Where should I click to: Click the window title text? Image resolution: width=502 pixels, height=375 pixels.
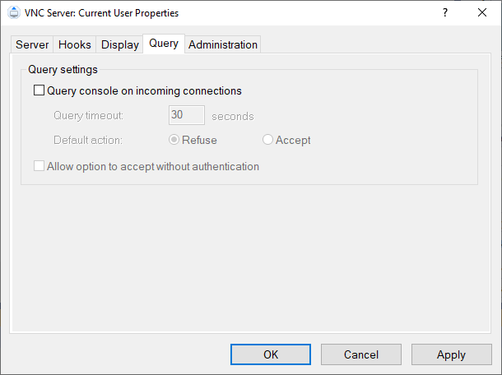[101, 13]
